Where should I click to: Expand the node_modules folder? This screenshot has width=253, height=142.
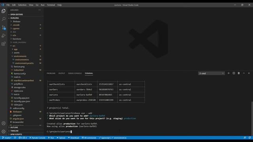click(19, 42)
